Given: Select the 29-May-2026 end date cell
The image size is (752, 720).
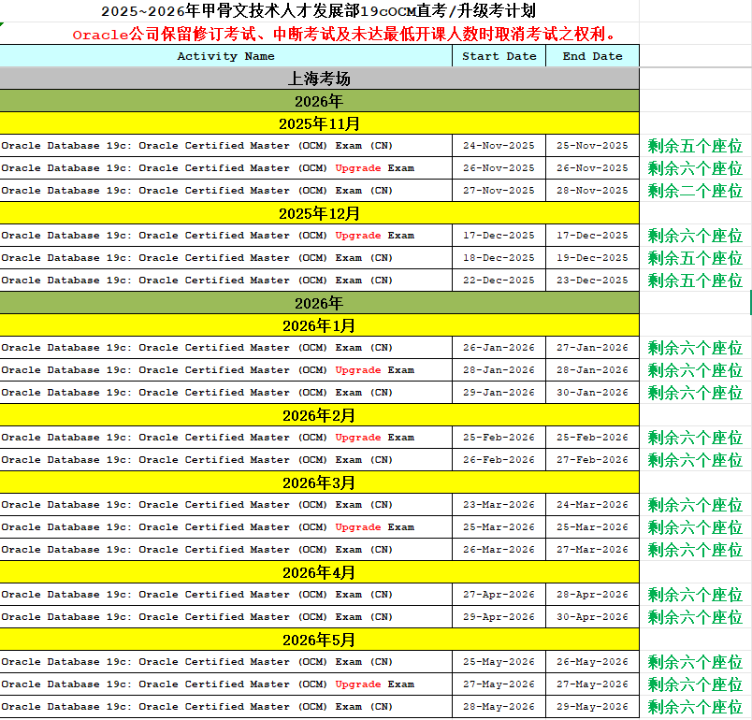Looking at the screenshot, I should (x=592, y=707).
